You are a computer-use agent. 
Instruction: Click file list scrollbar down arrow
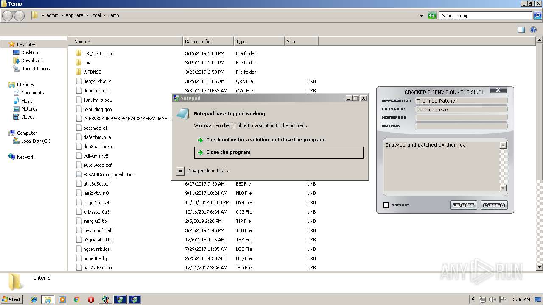coord(539,267)
